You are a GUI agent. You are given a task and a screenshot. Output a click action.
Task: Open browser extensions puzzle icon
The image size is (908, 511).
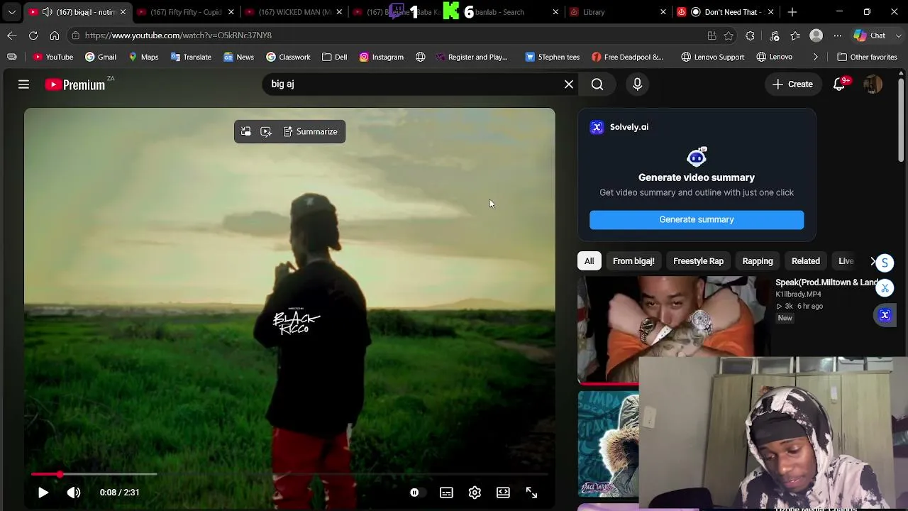coord(751,35)
